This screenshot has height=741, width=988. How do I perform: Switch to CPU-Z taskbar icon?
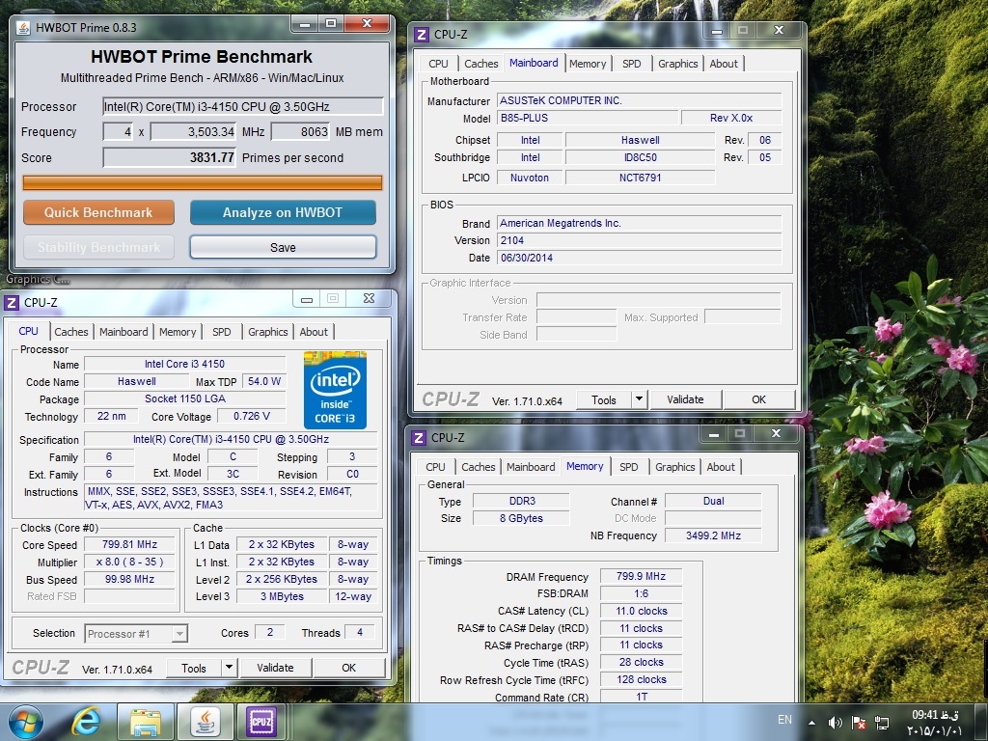(261, 722)
